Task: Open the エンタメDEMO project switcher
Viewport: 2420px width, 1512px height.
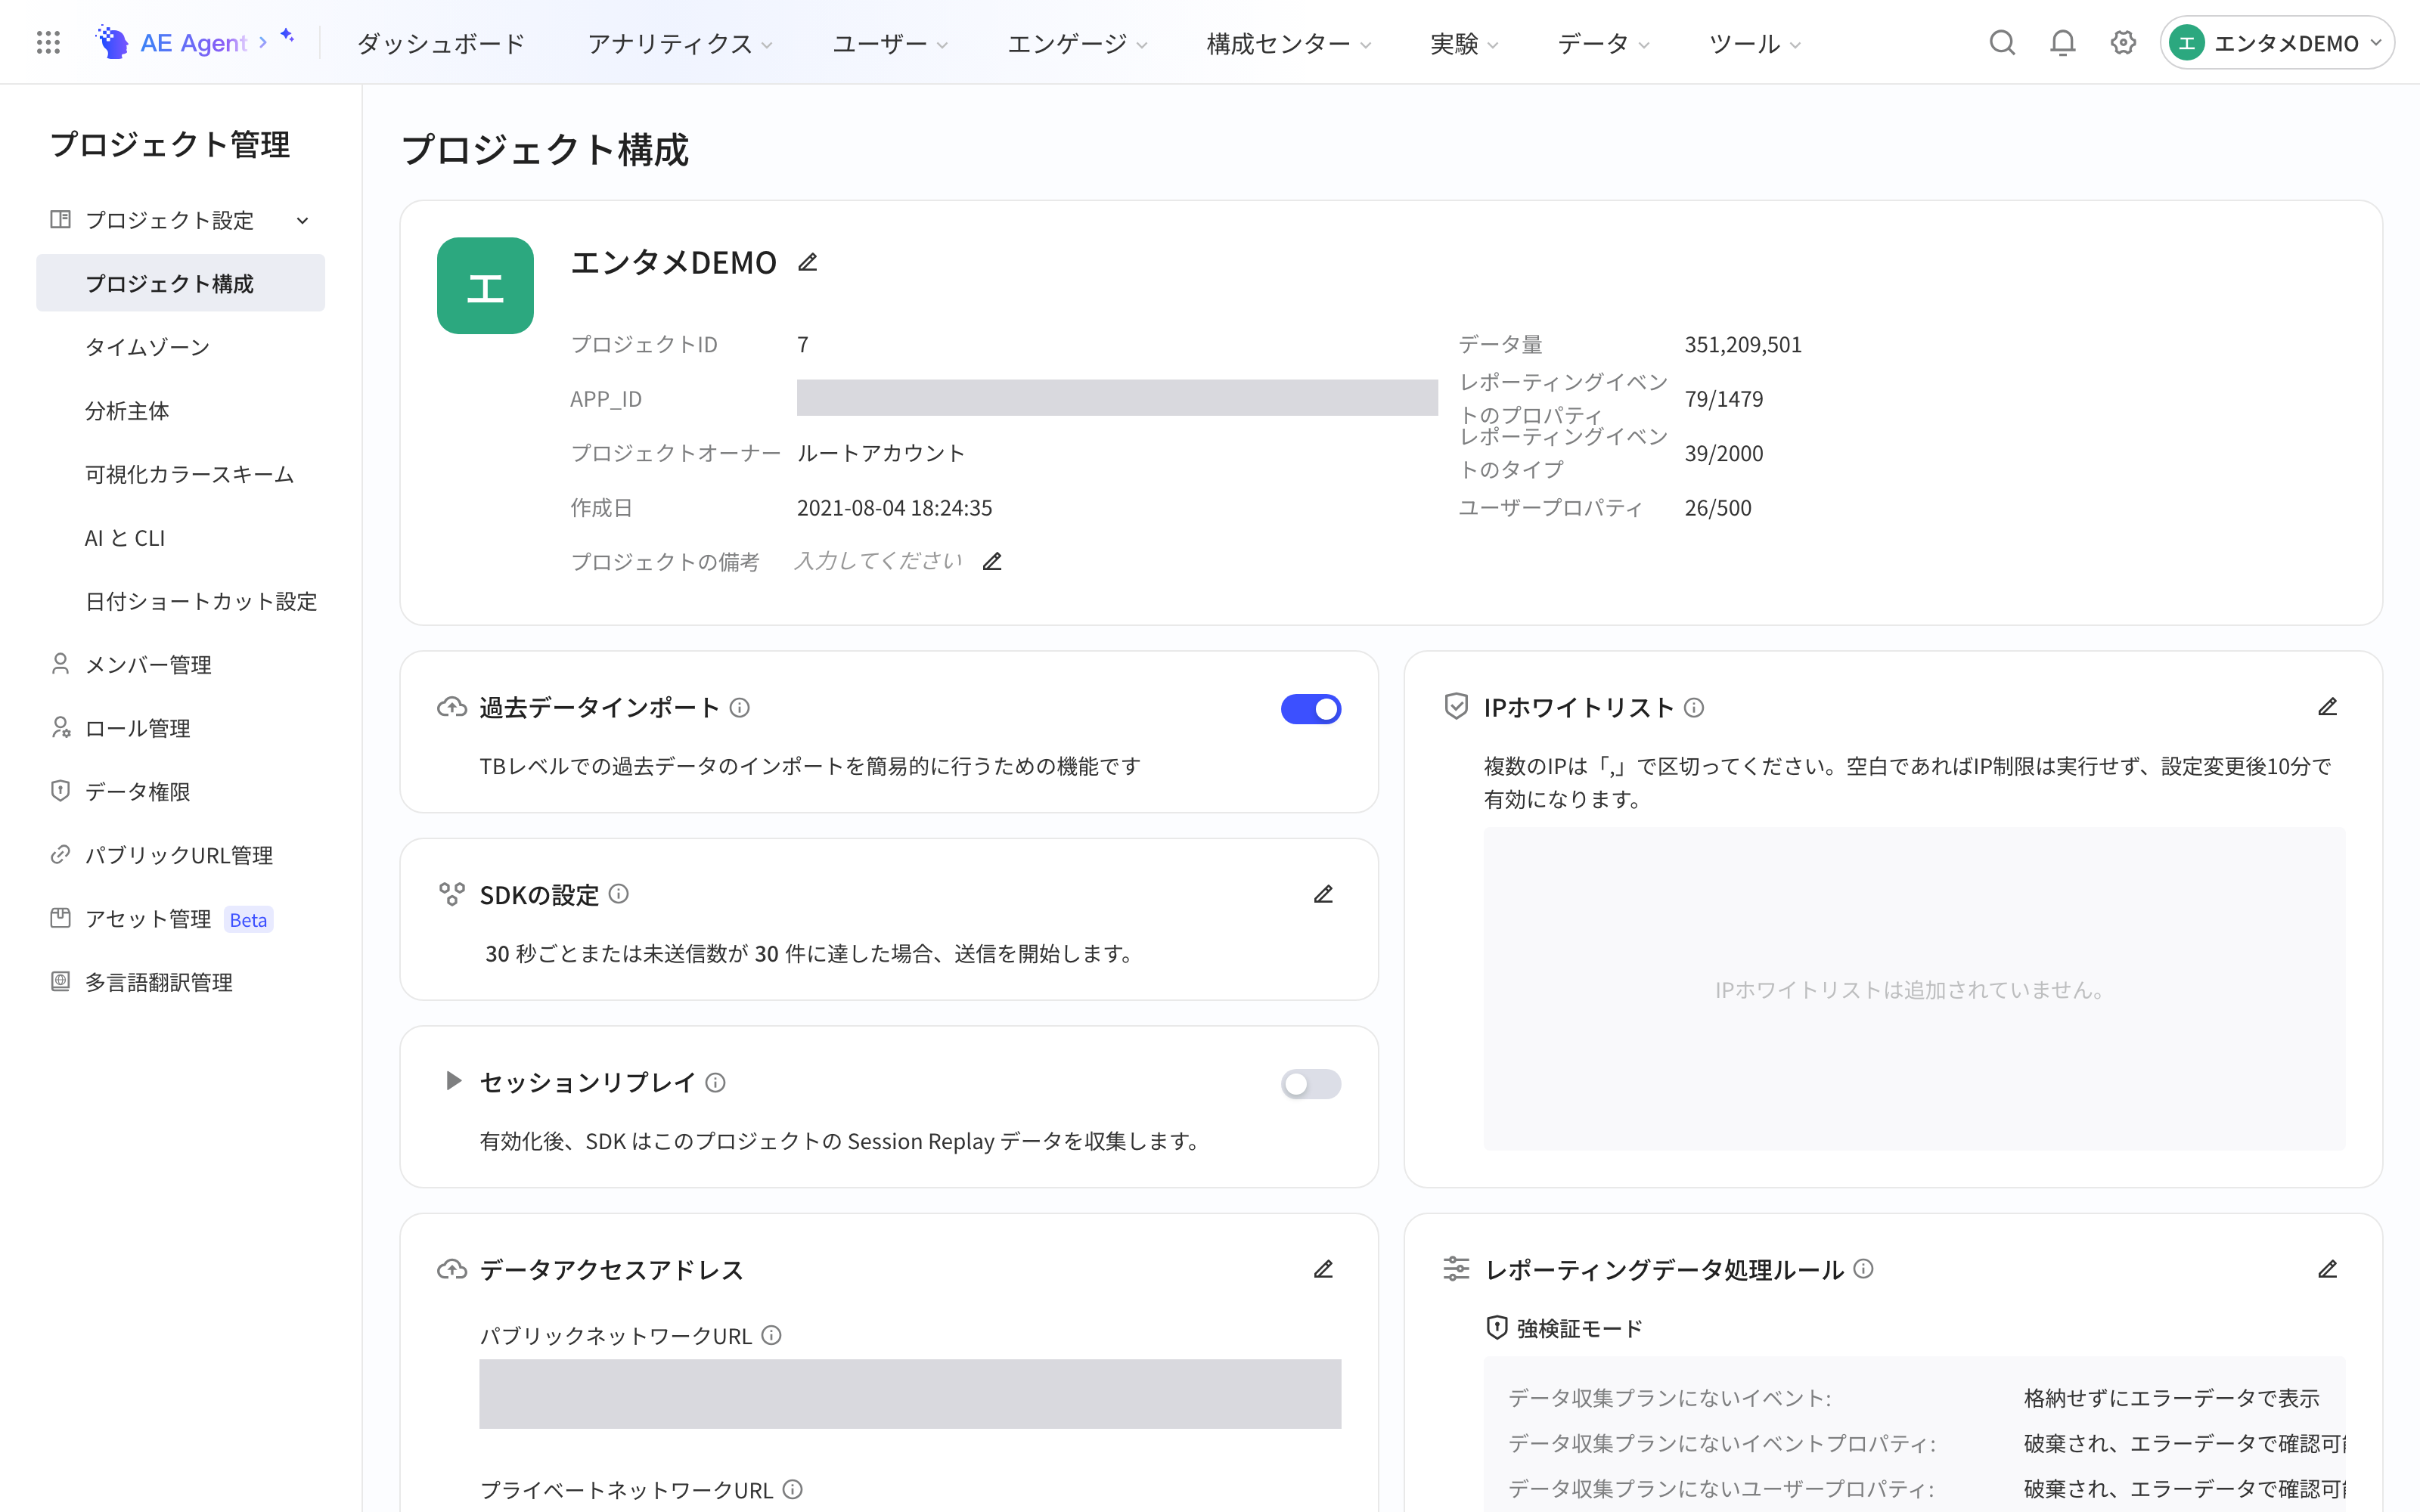Action: tap(2276, 43)
